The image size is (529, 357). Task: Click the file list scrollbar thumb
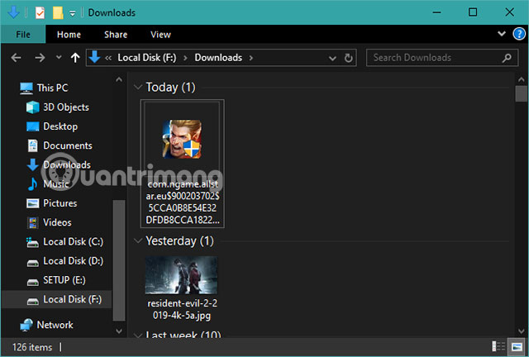[522, 93]
